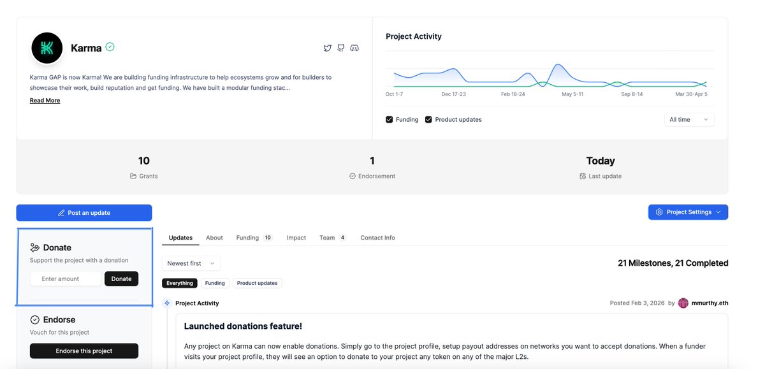Click the Today last update value

(x=601, y=161)
